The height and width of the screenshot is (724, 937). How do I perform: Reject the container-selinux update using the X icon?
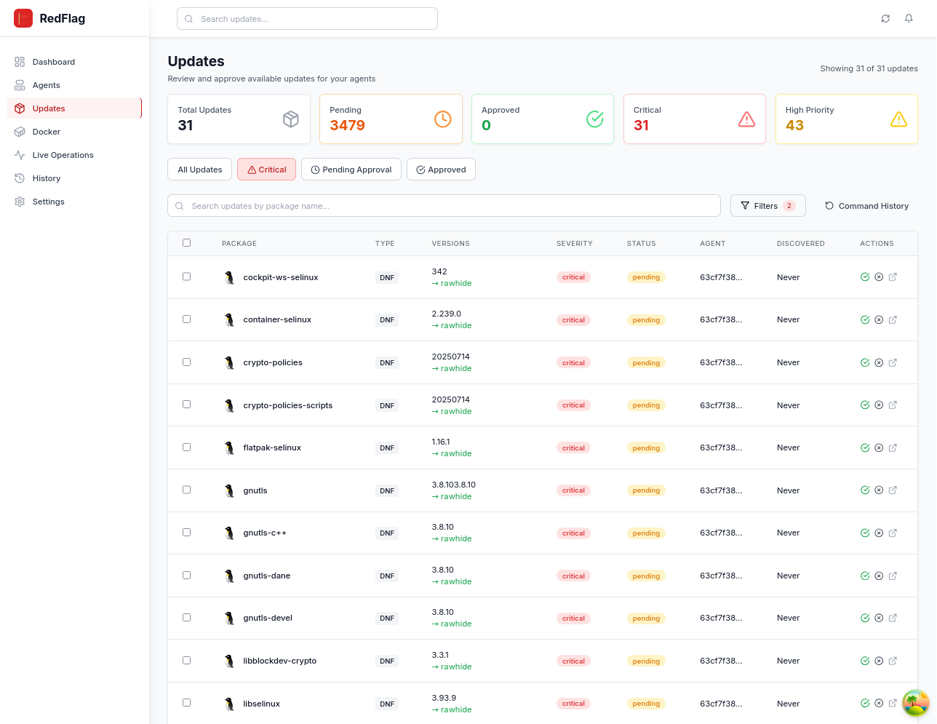[x=879, y=319]
